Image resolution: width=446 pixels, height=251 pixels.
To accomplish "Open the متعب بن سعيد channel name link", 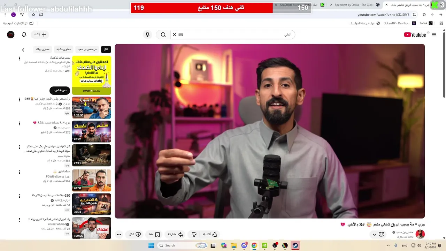I will pos(405,232).
